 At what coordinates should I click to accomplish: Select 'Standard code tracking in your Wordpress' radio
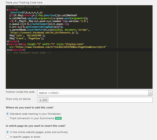[x=7, y=114]
